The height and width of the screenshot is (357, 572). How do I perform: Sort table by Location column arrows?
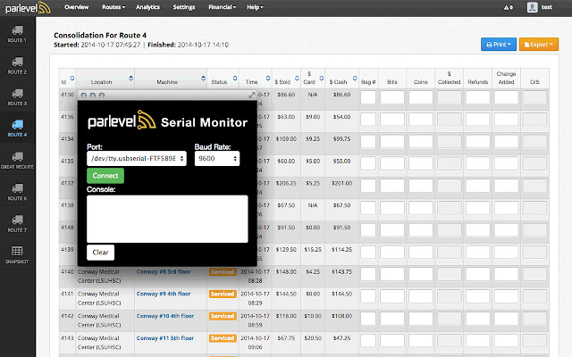pos(131,79)
